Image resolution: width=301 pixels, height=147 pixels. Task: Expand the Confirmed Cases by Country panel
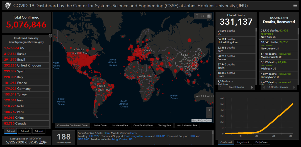[x=50, y=36]
